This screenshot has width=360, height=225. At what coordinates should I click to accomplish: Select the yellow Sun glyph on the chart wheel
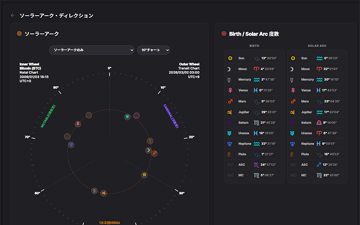pyautogui.click(x=144, y=174)
